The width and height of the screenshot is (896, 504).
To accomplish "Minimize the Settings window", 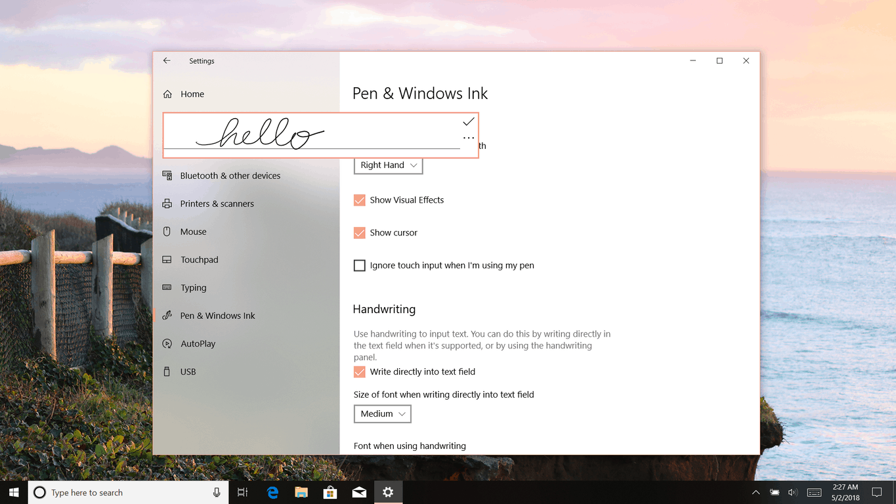I will pyautogui.click(x=693, y=60).
